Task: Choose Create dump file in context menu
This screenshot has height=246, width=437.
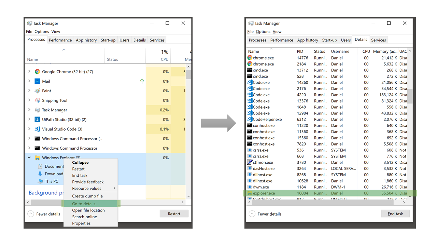Action: [x=91, y=196]
